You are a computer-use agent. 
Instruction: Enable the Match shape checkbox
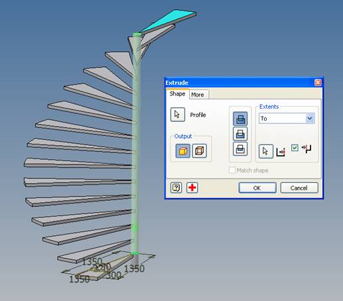(232, 170)
